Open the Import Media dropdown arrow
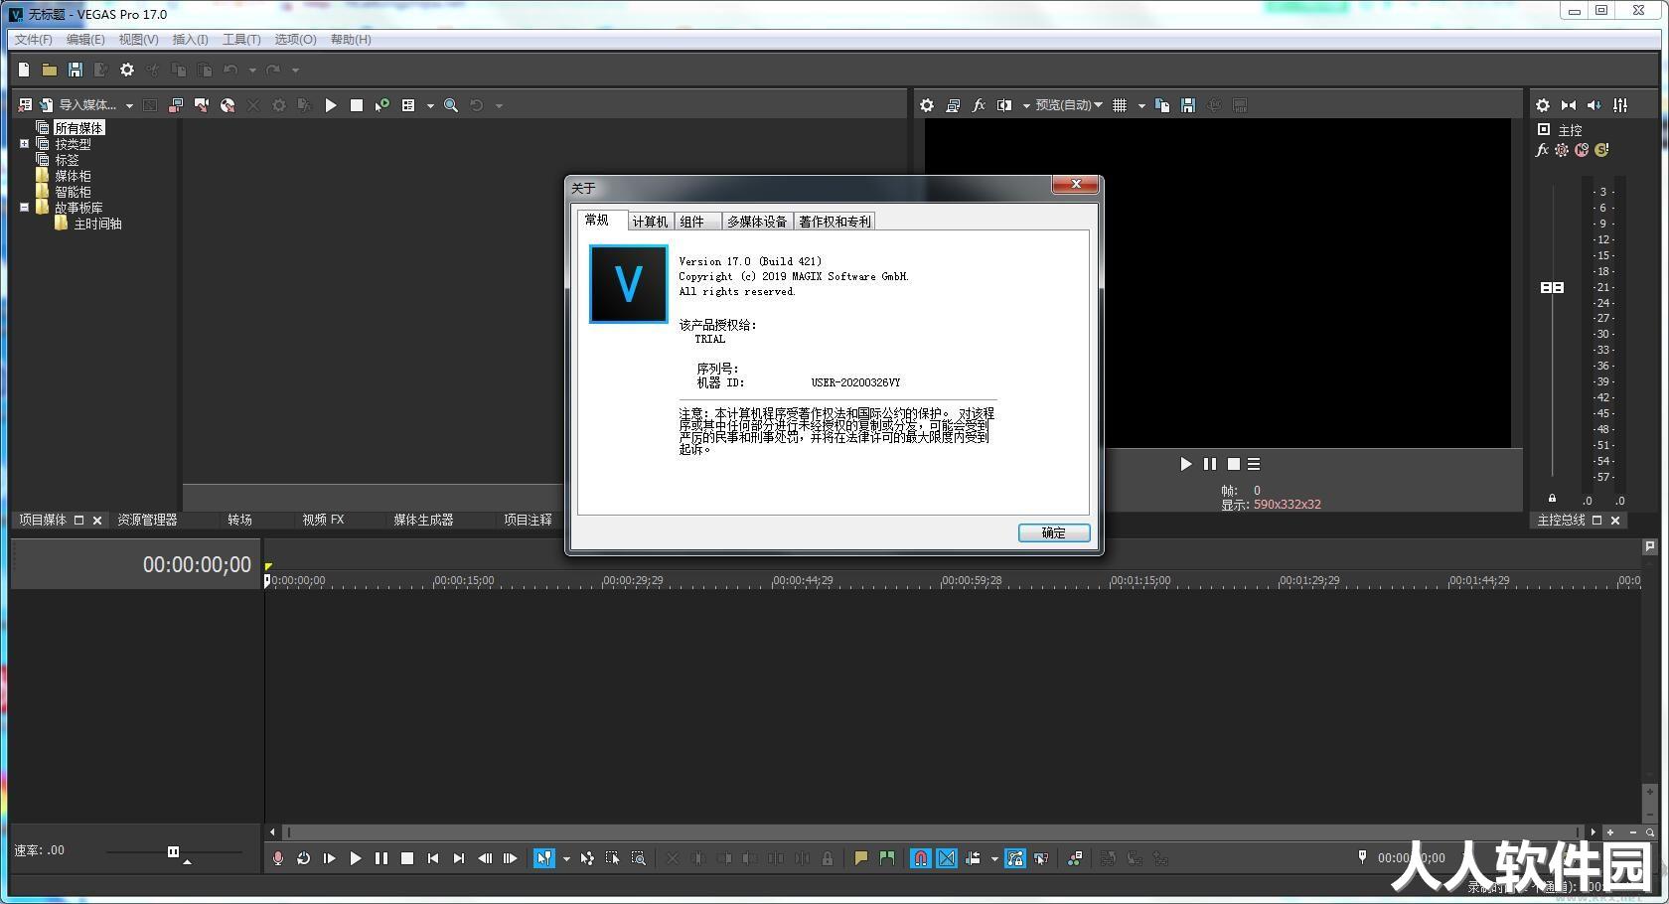 [x=129, y=105]
